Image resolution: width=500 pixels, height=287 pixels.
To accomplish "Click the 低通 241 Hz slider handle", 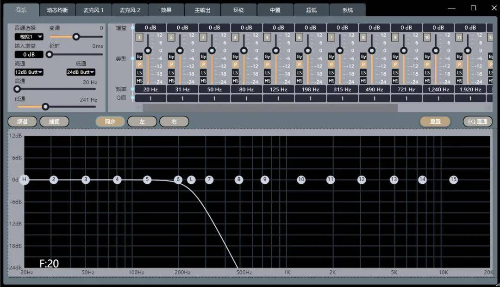I will [x=45, y=107].
